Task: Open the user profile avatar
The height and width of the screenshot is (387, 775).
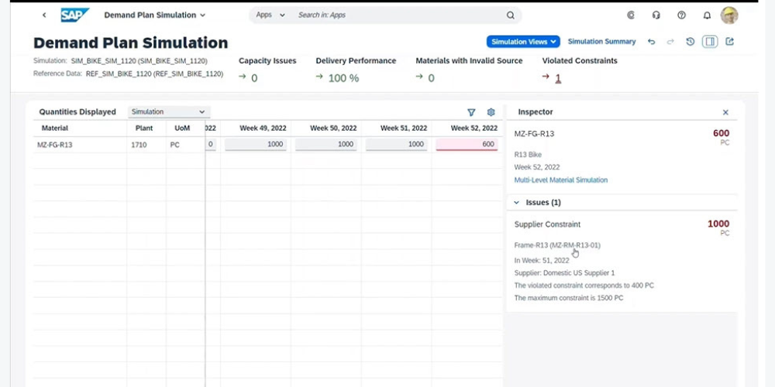Action: click(729, 15)
